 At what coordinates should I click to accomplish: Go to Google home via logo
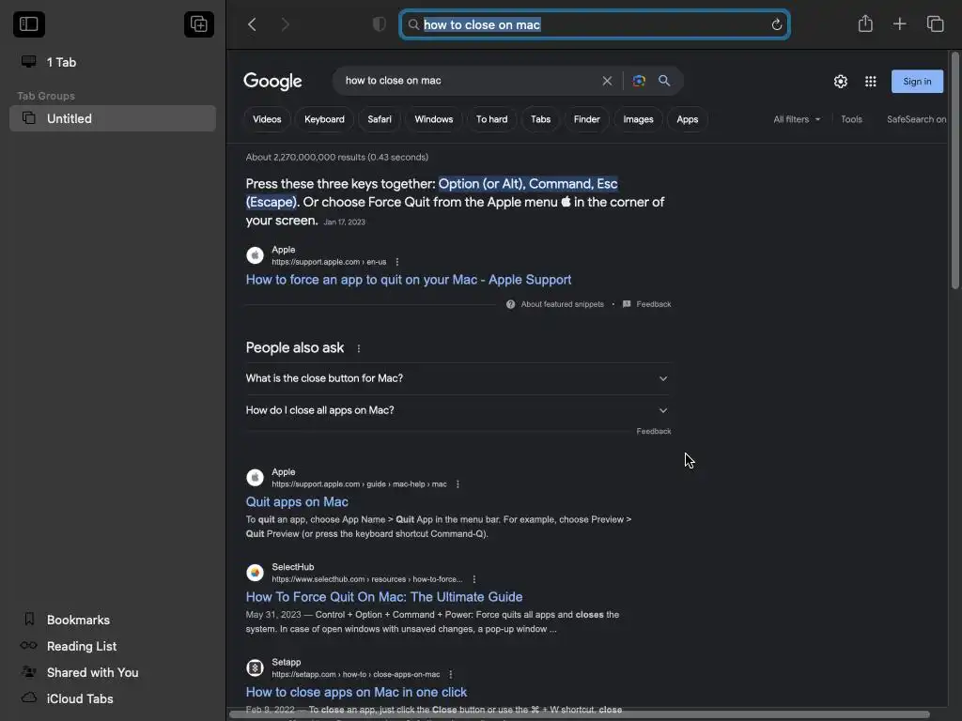click(272, 82)
